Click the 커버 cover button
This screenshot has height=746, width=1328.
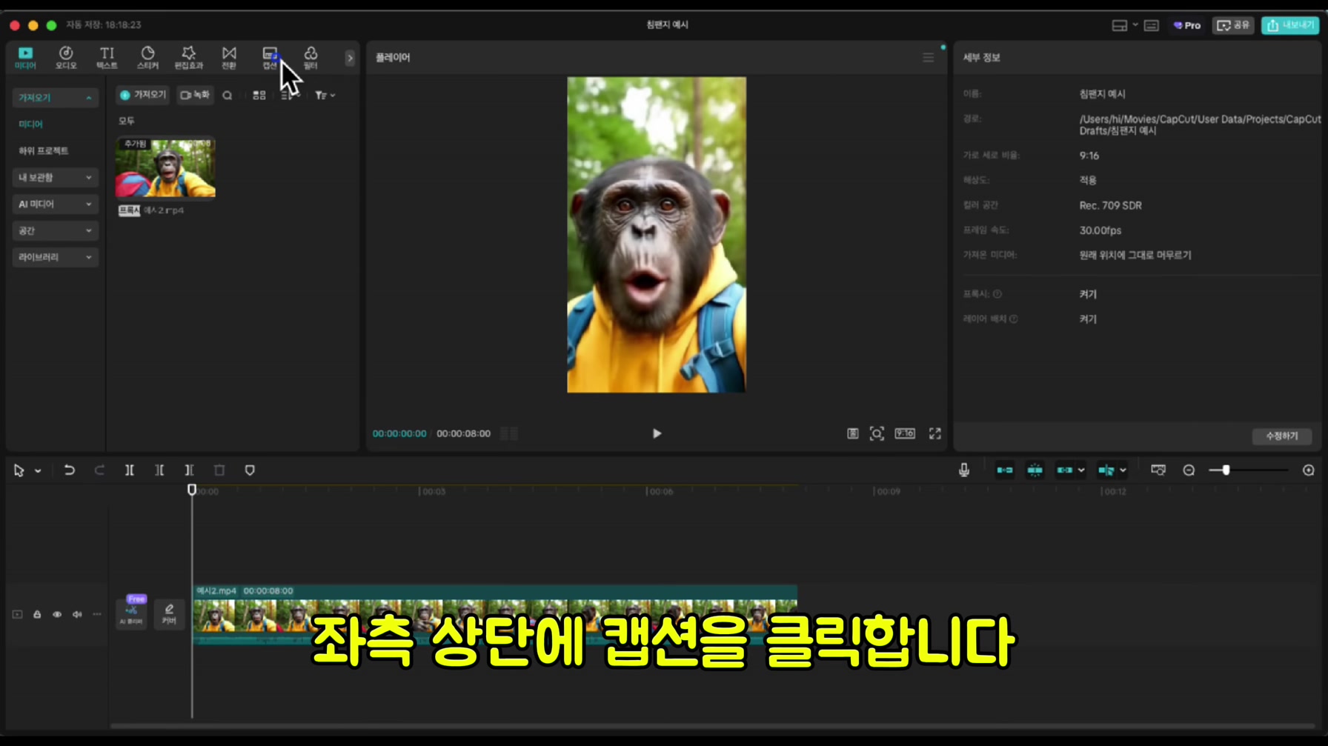pyautogui.click(x=169, y=613)
